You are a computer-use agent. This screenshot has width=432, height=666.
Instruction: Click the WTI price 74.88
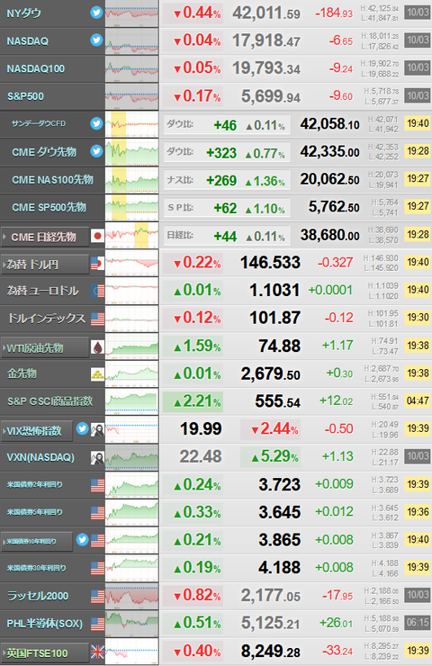pyautogui.click(x=280, y=346)
